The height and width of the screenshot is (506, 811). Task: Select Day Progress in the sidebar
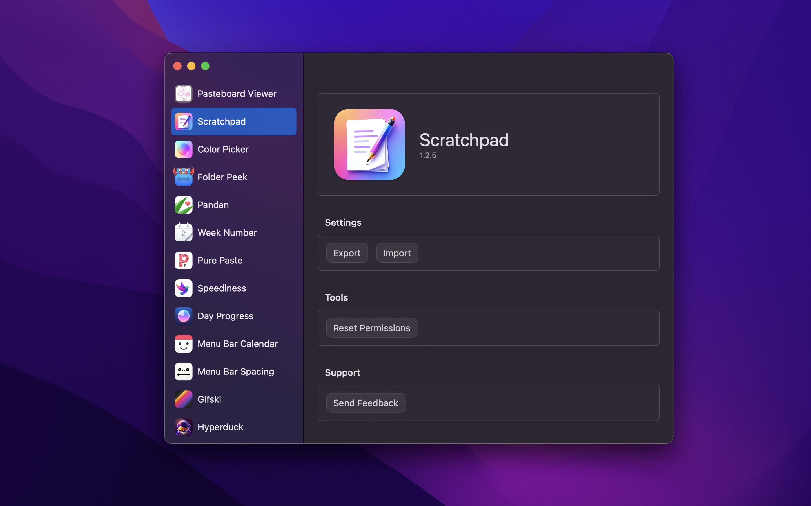tap(225, 316)
